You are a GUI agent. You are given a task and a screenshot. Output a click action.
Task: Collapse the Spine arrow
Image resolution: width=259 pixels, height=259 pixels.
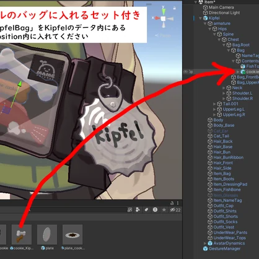tap(214, 34)
